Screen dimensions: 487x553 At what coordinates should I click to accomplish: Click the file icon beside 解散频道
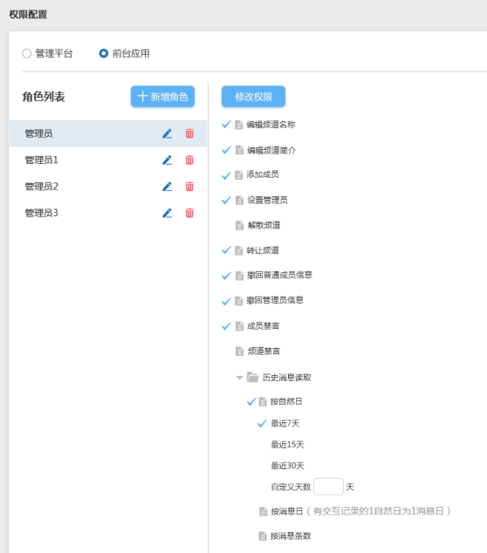239,225
